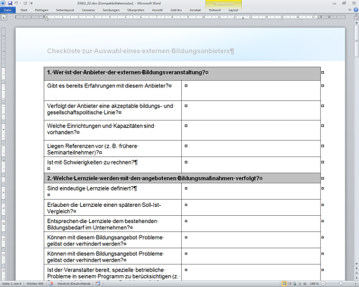Click the Word application icon in title bar

(x=3, y=3)
